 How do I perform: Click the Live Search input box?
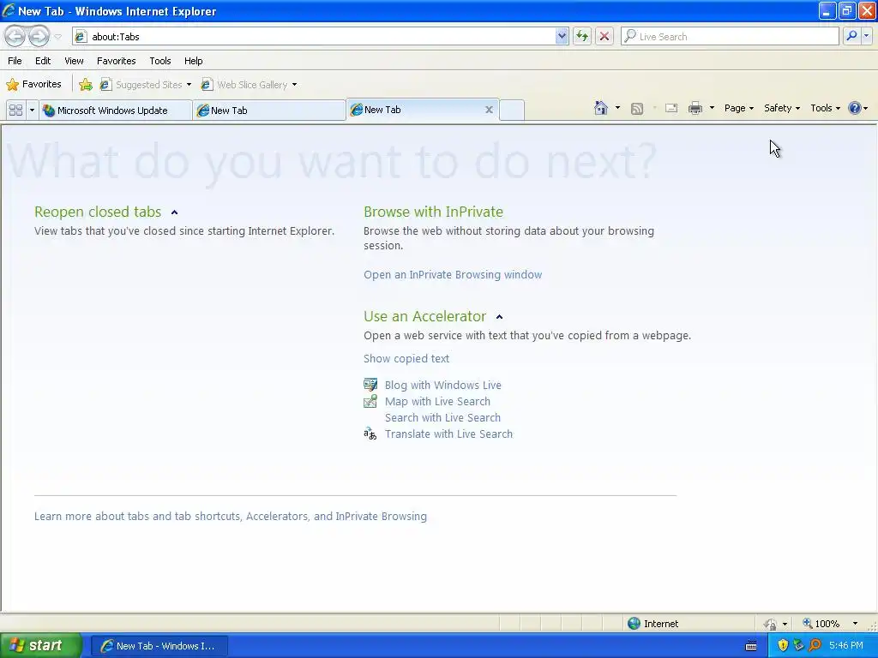(730, 36)
